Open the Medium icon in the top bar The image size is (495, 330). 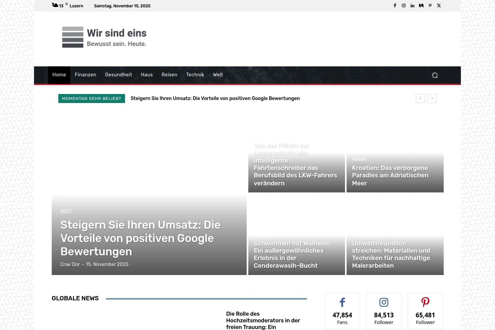421,6
